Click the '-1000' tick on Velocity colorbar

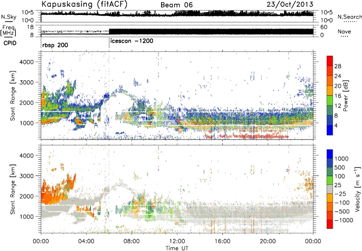click(x=343, y=220)
